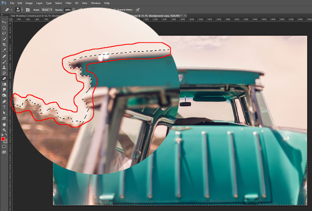This screenshot has width=312, height=211.
Task: Select the Quick Selection tool
Action: pos(4,39)
